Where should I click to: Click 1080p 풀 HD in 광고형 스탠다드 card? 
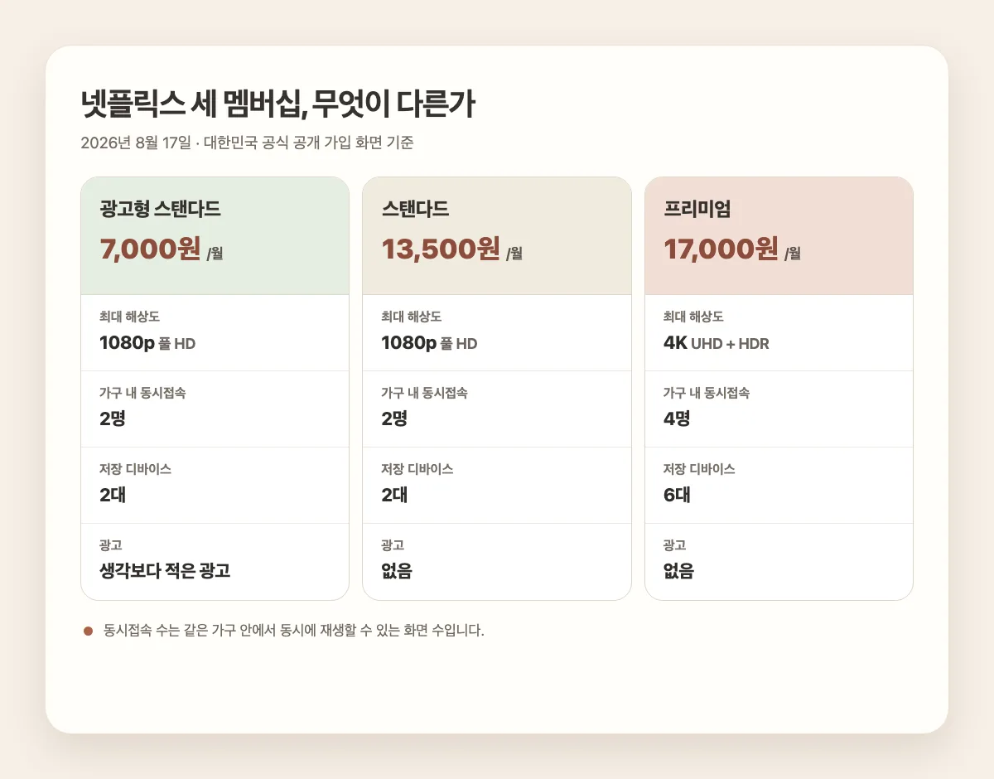pyautogui.click(x=147, y=343)
